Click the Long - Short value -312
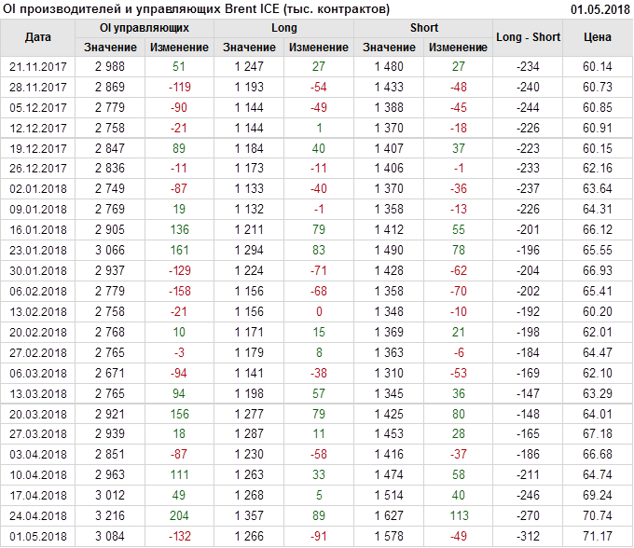The width and height of the screenshot is (634, 548). click(x=529, y=537)
